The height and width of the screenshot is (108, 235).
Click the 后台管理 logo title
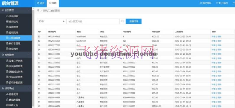click(10, 3)
